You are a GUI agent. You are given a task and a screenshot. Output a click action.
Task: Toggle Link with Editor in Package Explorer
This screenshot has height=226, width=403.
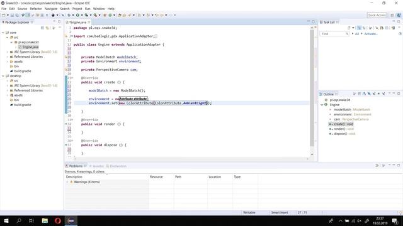point(47,28)
